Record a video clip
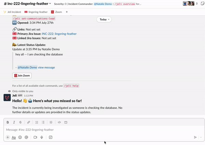 pyautogui.click(x=35, y=137)
